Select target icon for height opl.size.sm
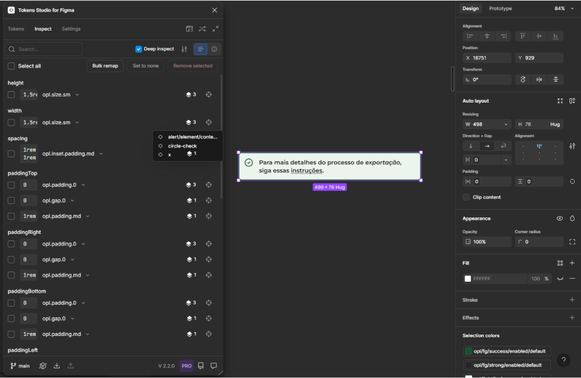Viewport: 581px width, 378px height. 208,94
